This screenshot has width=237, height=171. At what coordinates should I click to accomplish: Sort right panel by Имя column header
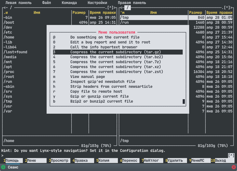click(x=154, y=13)
